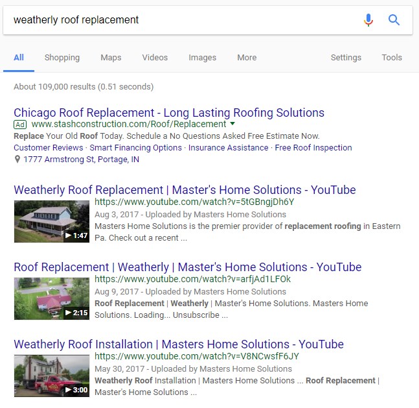Open the Free Roof Inspection sitelink

pos(313,147)
